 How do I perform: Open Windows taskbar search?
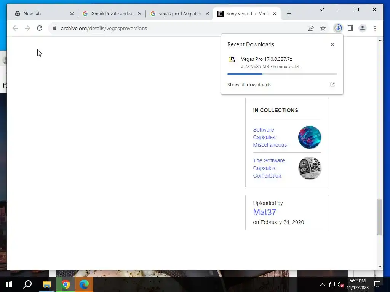click(x=27, y=284)
